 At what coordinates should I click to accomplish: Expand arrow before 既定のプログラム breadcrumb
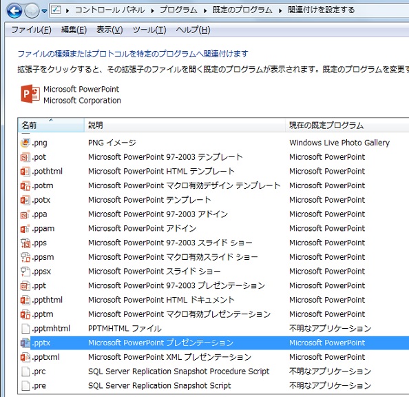tap(205, 11)
